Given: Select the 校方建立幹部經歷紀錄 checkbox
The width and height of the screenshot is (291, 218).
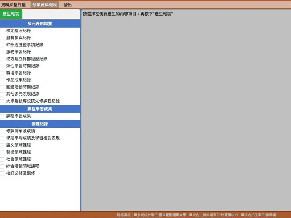Looking at the screenshot, I should tap(2, 59).
